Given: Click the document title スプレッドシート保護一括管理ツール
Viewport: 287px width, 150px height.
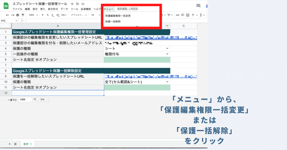Looking at the screenshot, I should tap(40, 4).
